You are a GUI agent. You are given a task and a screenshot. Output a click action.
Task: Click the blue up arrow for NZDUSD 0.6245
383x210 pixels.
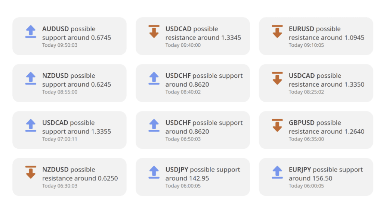[x=31, y=78]
